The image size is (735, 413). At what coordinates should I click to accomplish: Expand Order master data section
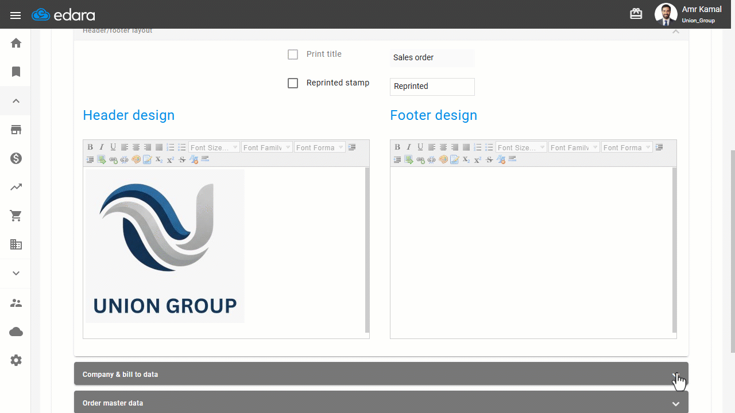[381, 403]
